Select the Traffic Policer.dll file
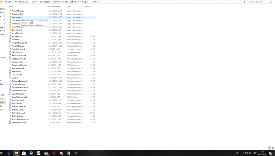This screenshot has width=275, height=156. pos(19,113)
